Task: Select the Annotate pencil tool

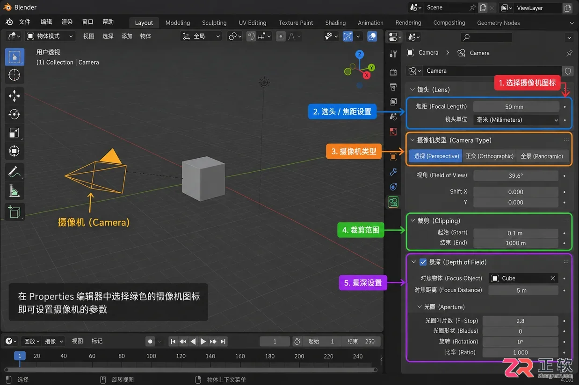Action: [x=14, y=173]
